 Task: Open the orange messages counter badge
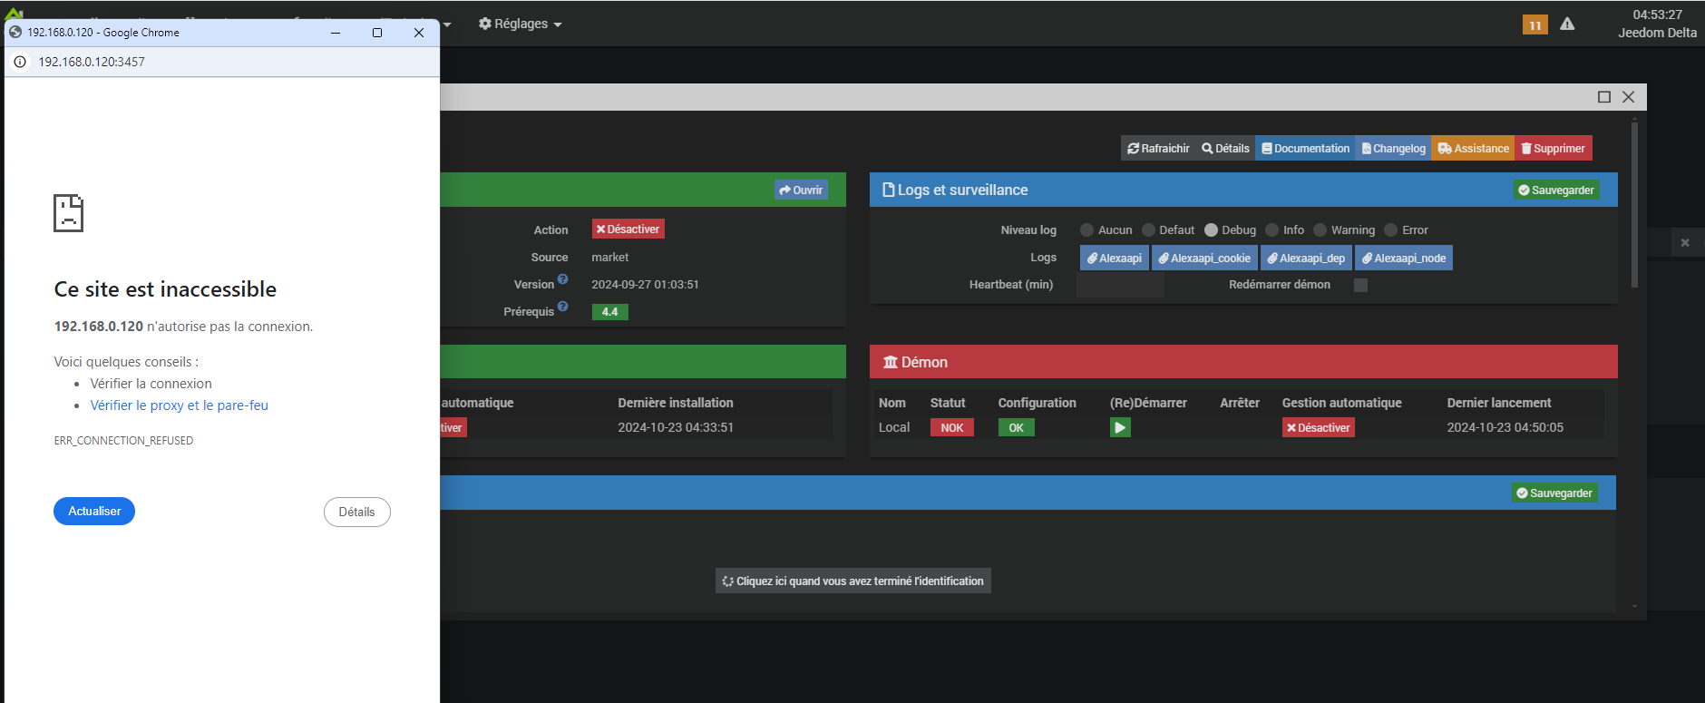point(1534,24)
